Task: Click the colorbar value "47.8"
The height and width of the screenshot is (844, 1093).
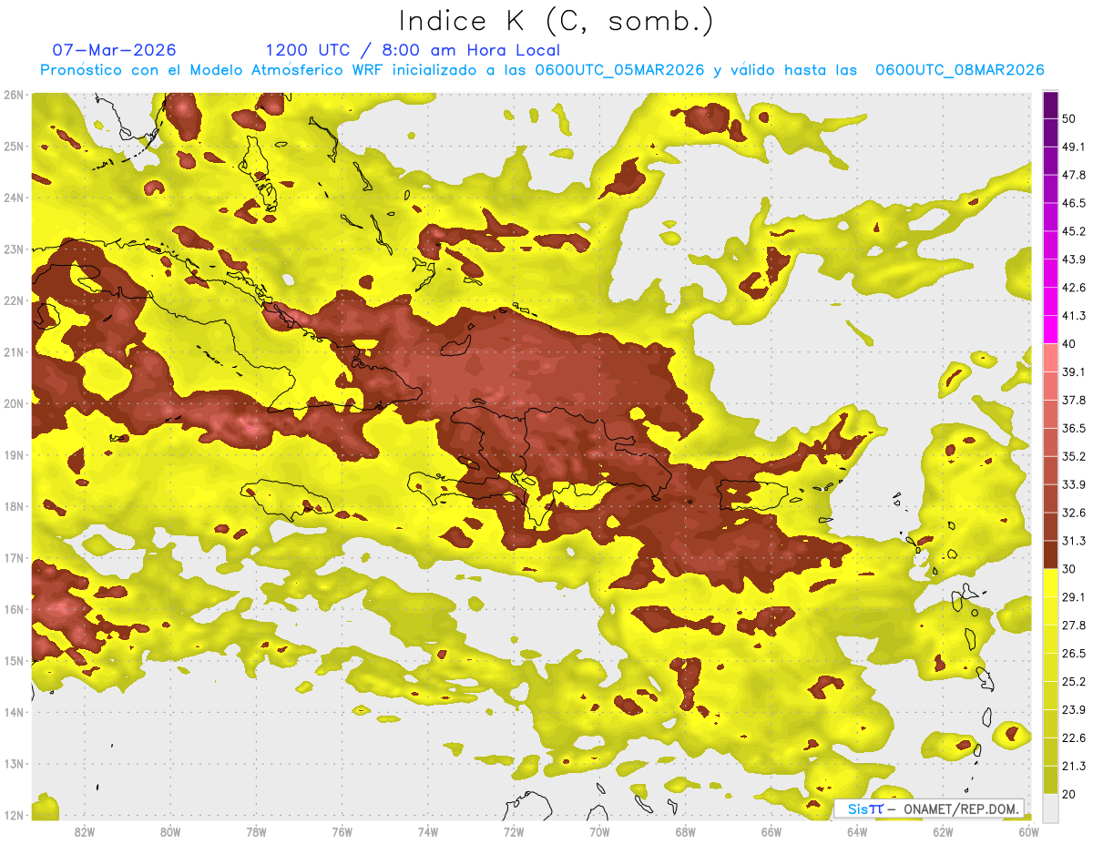Action: [1074, 175]
